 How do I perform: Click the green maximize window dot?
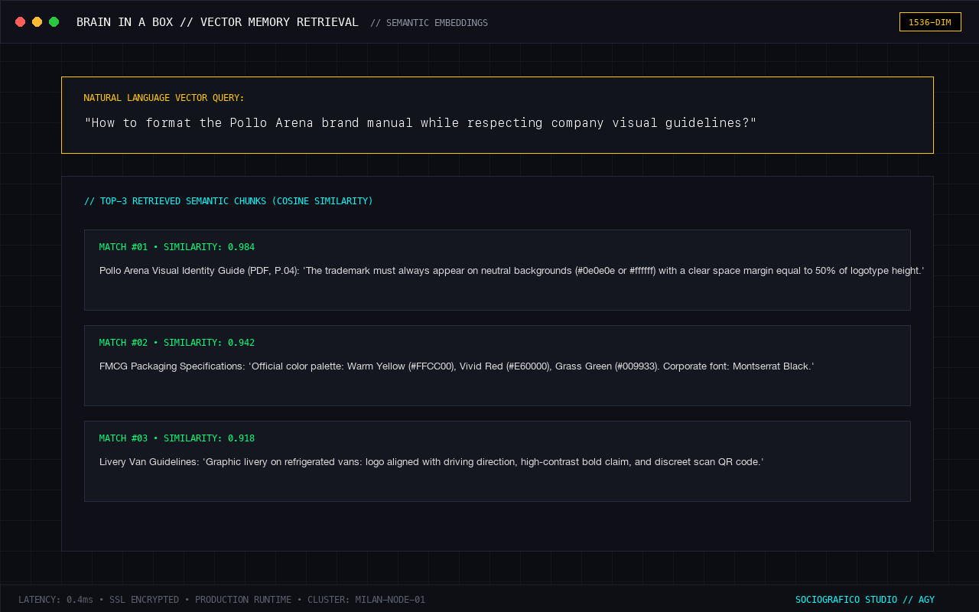[54, 22]
